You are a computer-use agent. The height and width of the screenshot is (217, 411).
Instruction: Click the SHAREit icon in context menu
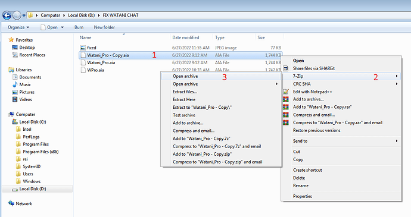[286, 68]
